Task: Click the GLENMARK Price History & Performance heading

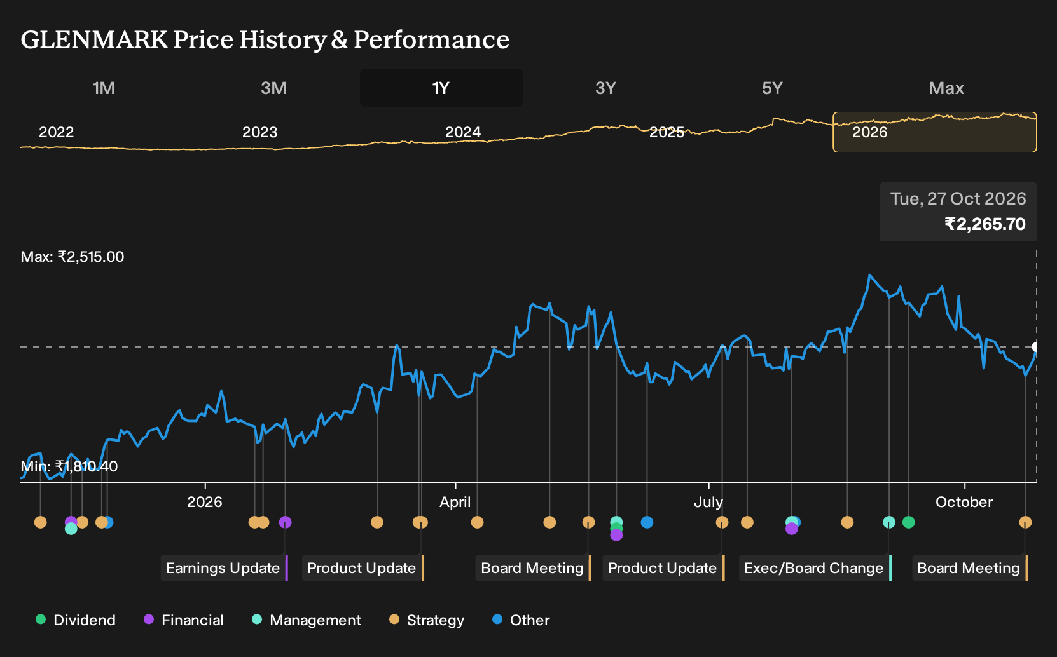Action: tap(265, 39)
